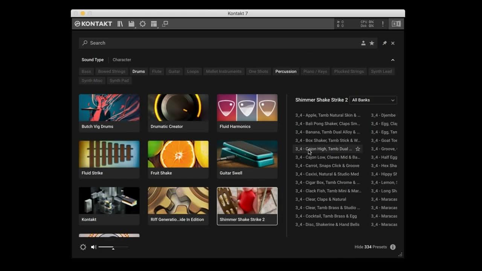Open Kontakt options gear in top toolbar

point(143,24)
